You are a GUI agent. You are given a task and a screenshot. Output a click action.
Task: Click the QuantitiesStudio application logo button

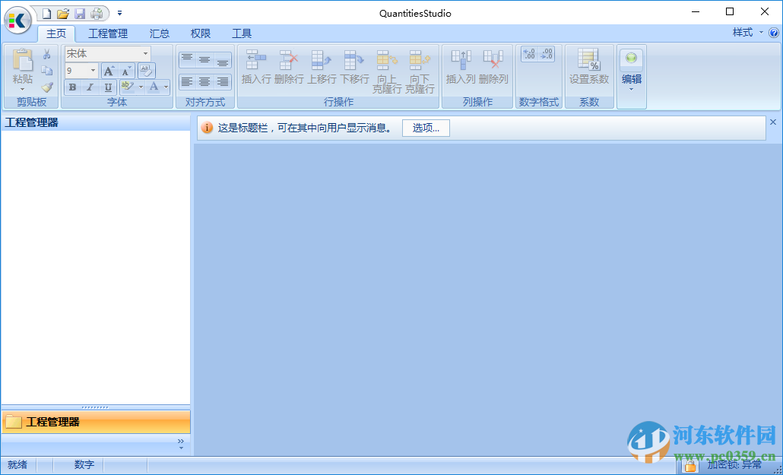pos(17,20)
